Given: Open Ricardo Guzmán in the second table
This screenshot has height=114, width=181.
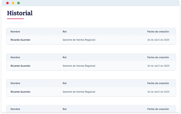Looking at the screenshot, I should [20, 66].
